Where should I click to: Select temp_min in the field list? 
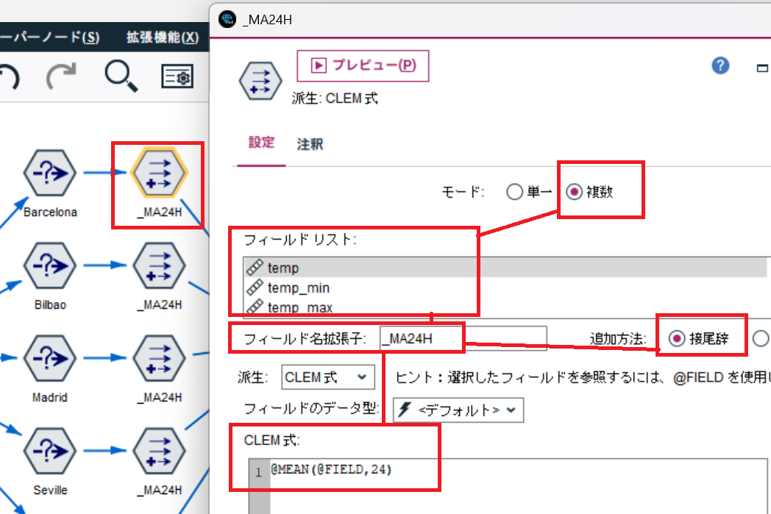click(505, 288)
